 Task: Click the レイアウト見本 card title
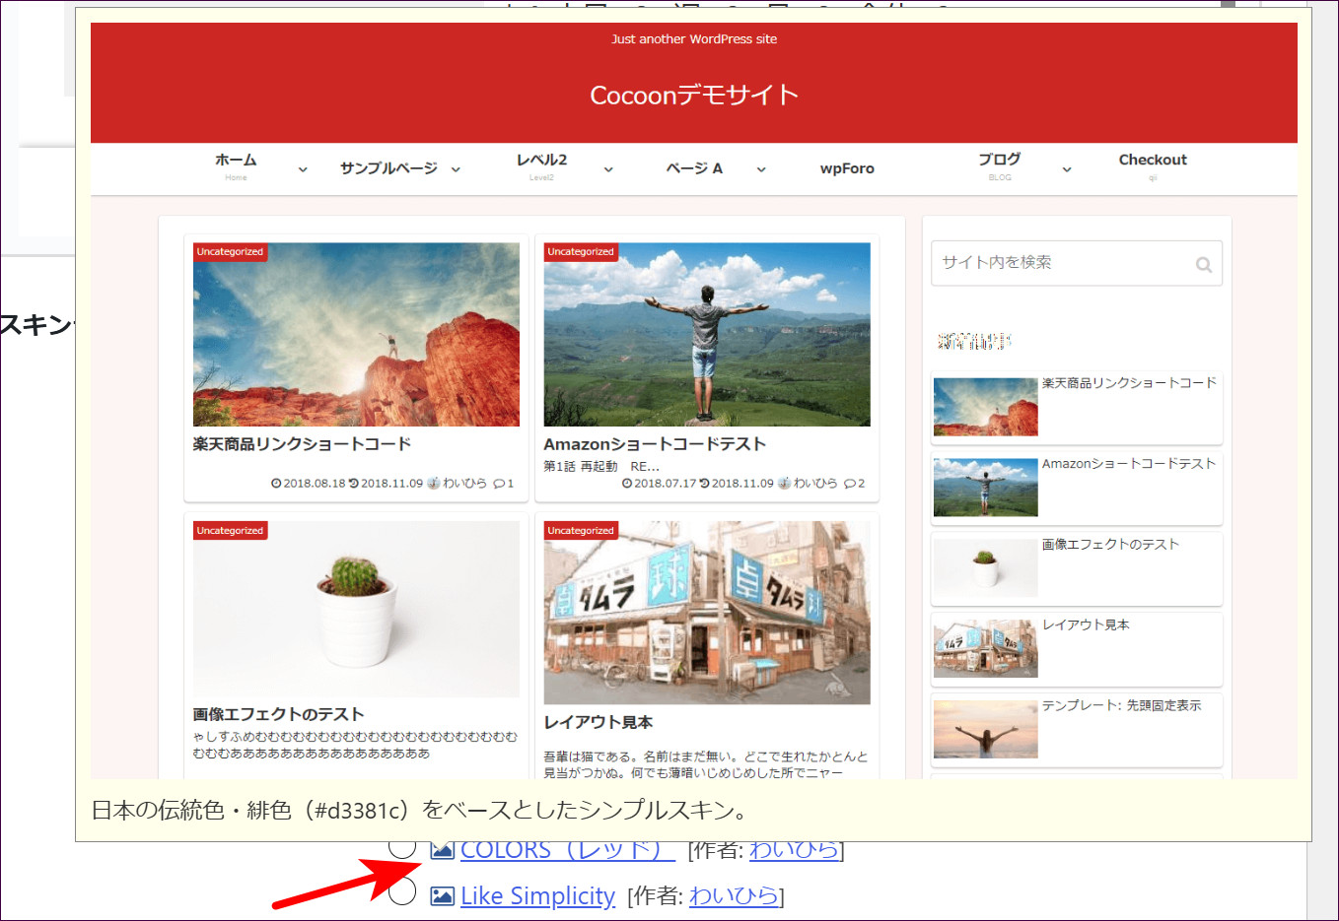click(599, 722)
